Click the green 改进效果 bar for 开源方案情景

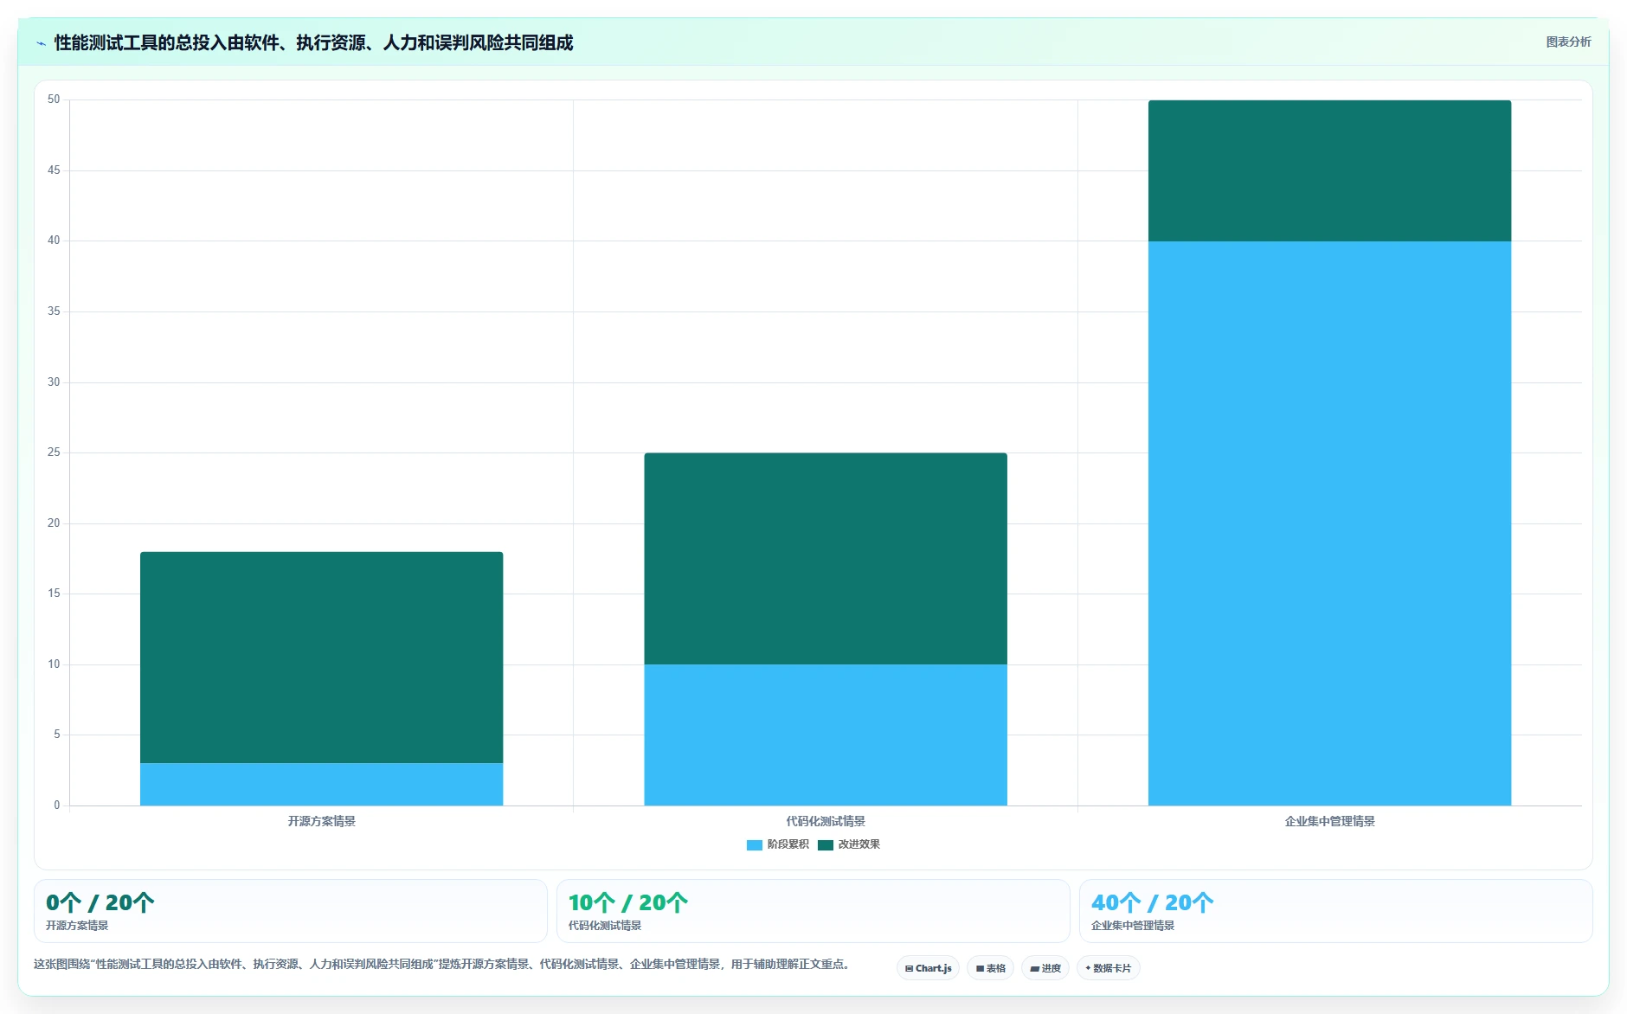321,658
